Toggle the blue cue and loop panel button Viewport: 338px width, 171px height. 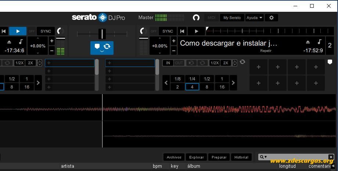click(x=102, y=48)
